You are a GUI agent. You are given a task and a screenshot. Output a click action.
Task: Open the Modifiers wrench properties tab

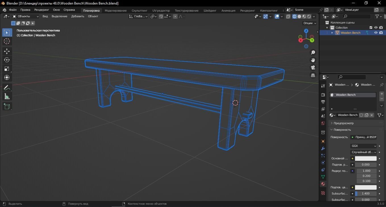click(323, 149)
